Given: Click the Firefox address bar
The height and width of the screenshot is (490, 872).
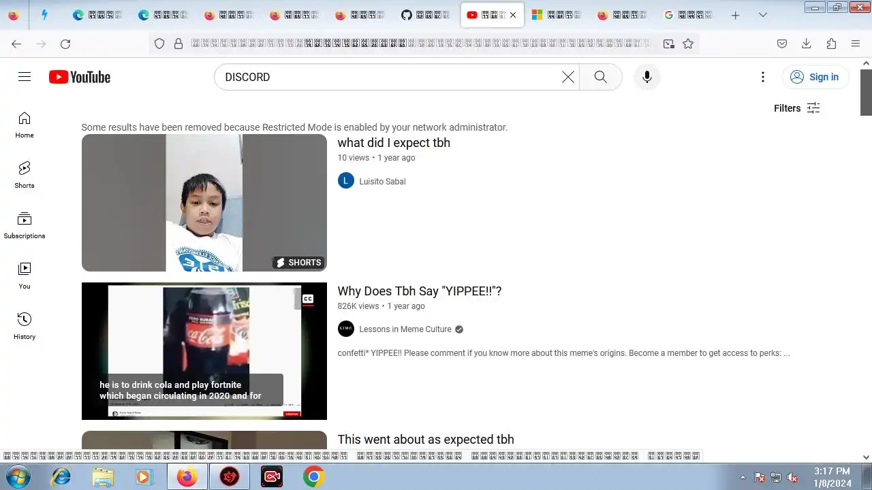Looking at the screenshot, I should coord(421,44).
